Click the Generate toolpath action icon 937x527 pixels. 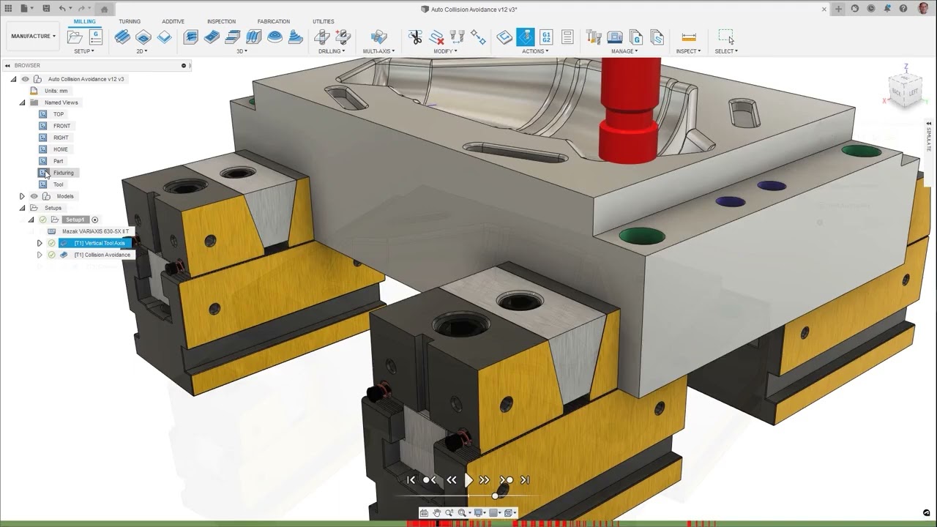504,37
